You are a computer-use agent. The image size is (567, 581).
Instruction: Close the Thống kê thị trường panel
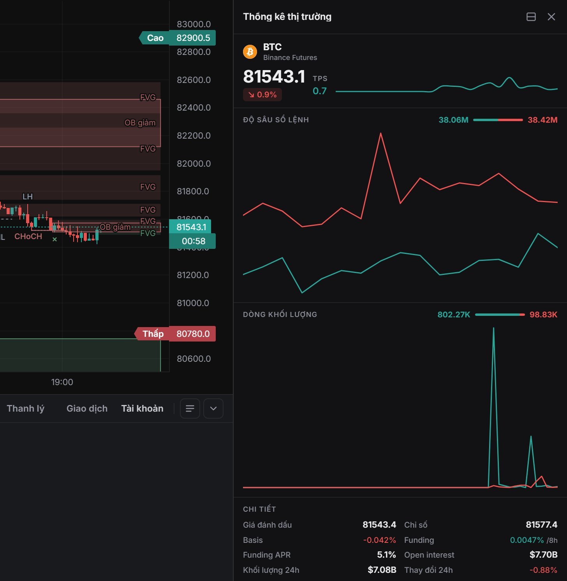pos(551,17)
